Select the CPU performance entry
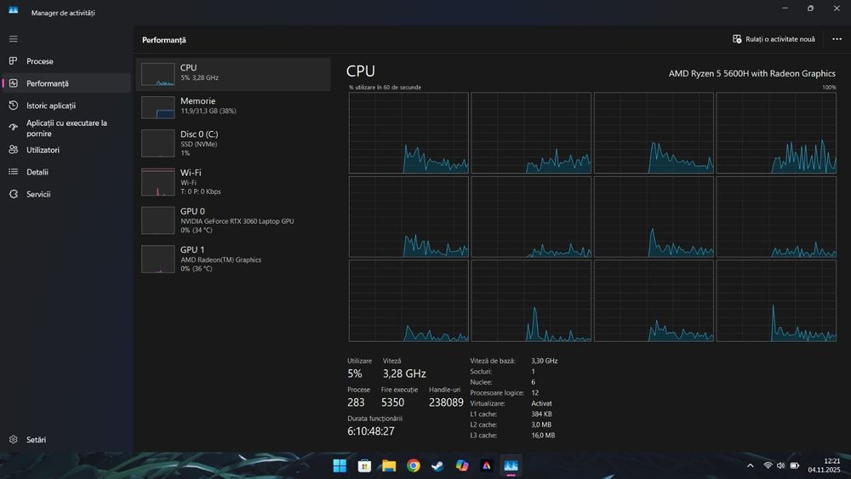Image resolution: width=851 pixels, height=479 pixels. pos(233,74)
